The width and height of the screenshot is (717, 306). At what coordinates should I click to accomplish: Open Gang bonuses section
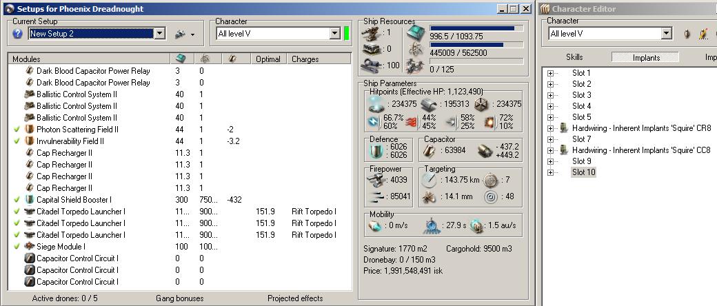[180, 298]
